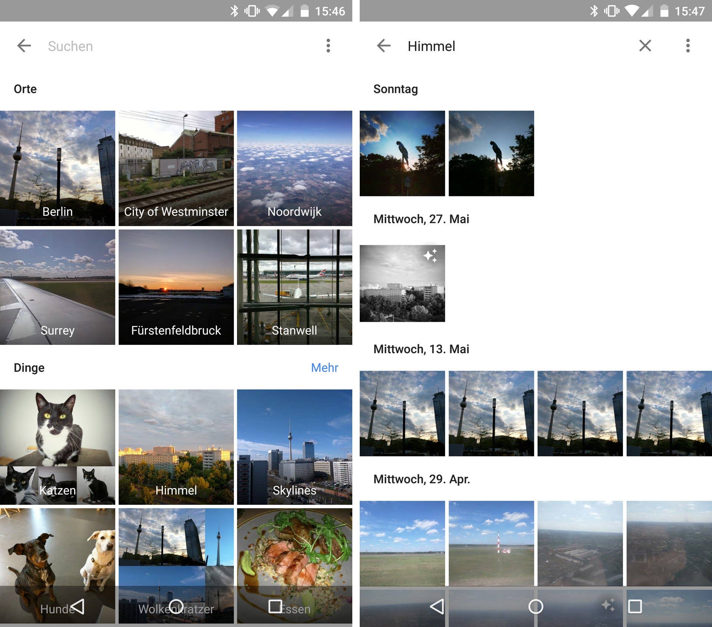Open the Hunde category

(57, 557)
